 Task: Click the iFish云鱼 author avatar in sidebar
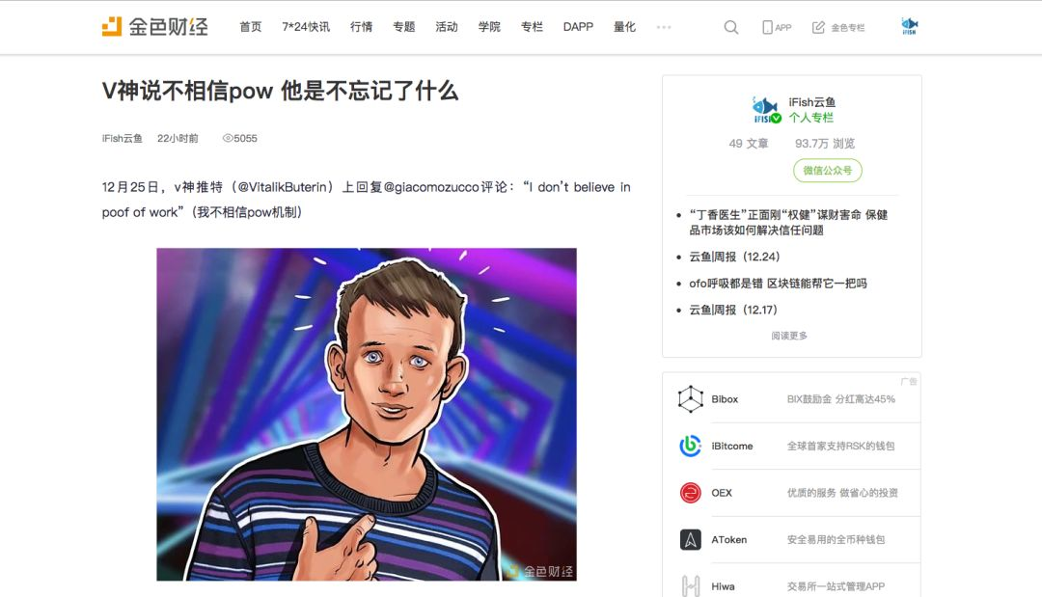pos(765,110)
